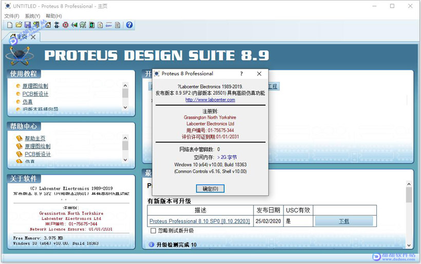Launch the 3D Visualizer toolbar icon

tap(74, 25)
